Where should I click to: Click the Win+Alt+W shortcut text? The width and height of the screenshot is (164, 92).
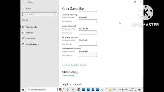[83, 51]
